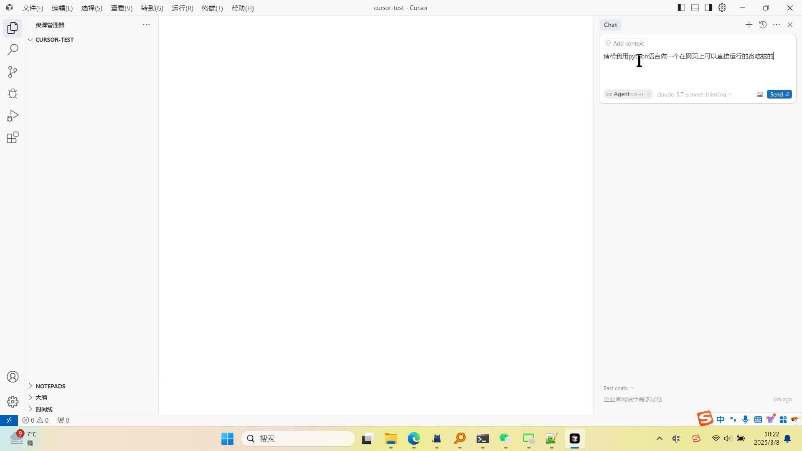Start a new chat with plus icon
Screen dimensions: 802x451
749,25
